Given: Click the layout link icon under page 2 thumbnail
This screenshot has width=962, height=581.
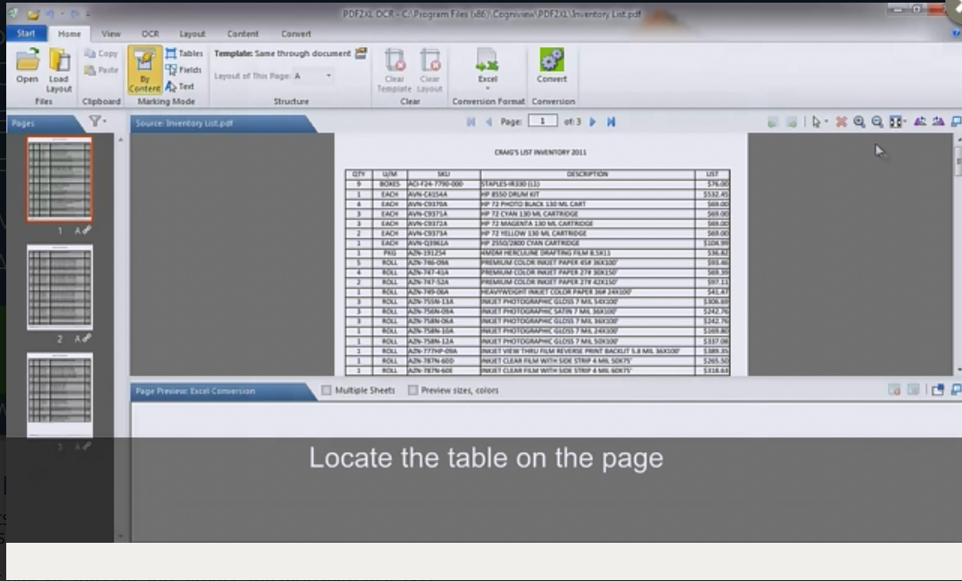Looking at the screenshot, I should [x=87, y=338].
